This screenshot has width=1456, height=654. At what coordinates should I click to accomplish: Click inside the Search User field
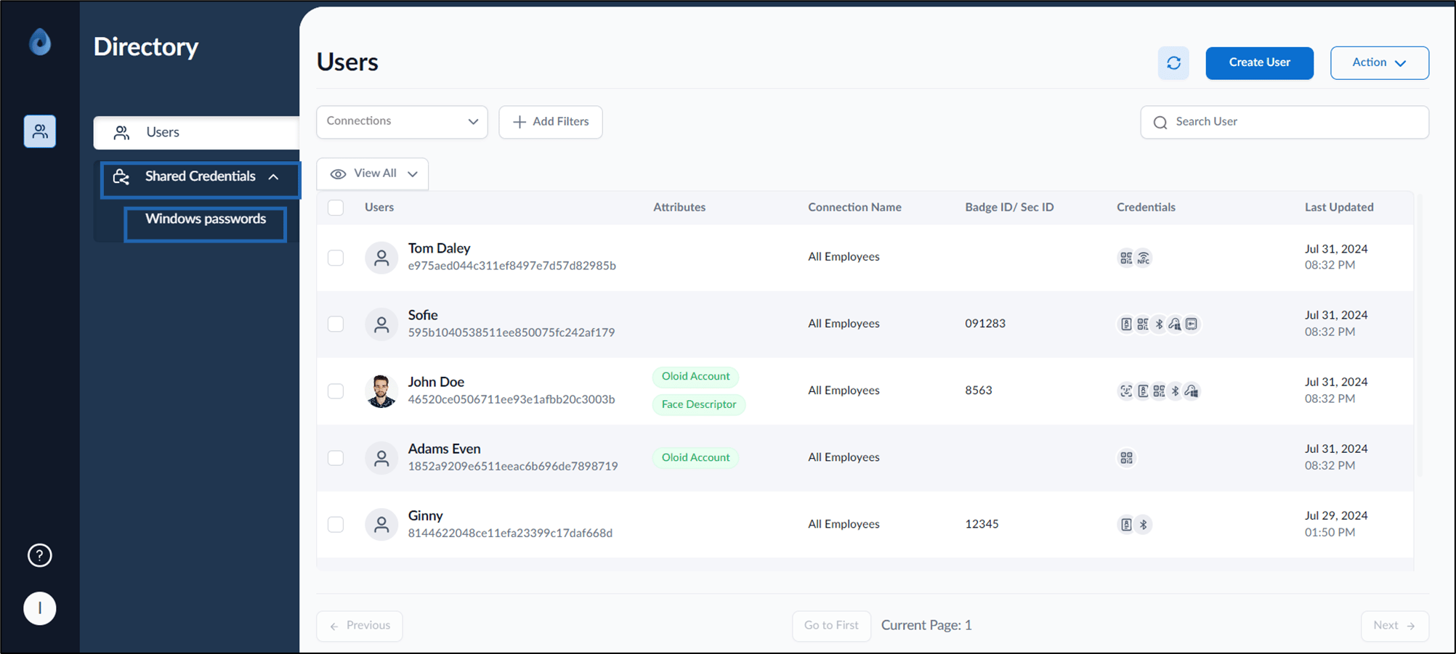coord(1285,122)
